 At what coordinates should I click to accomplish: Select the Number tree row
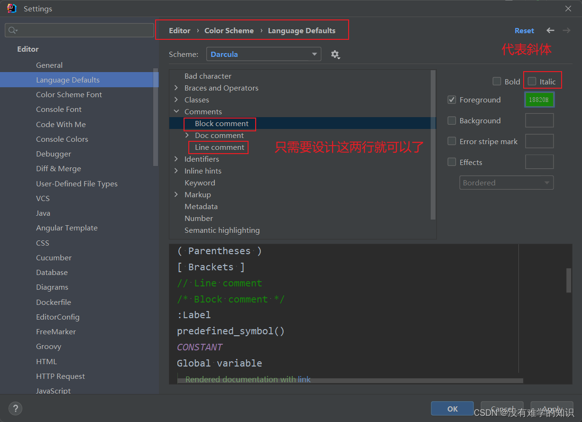tap(302, 218)
